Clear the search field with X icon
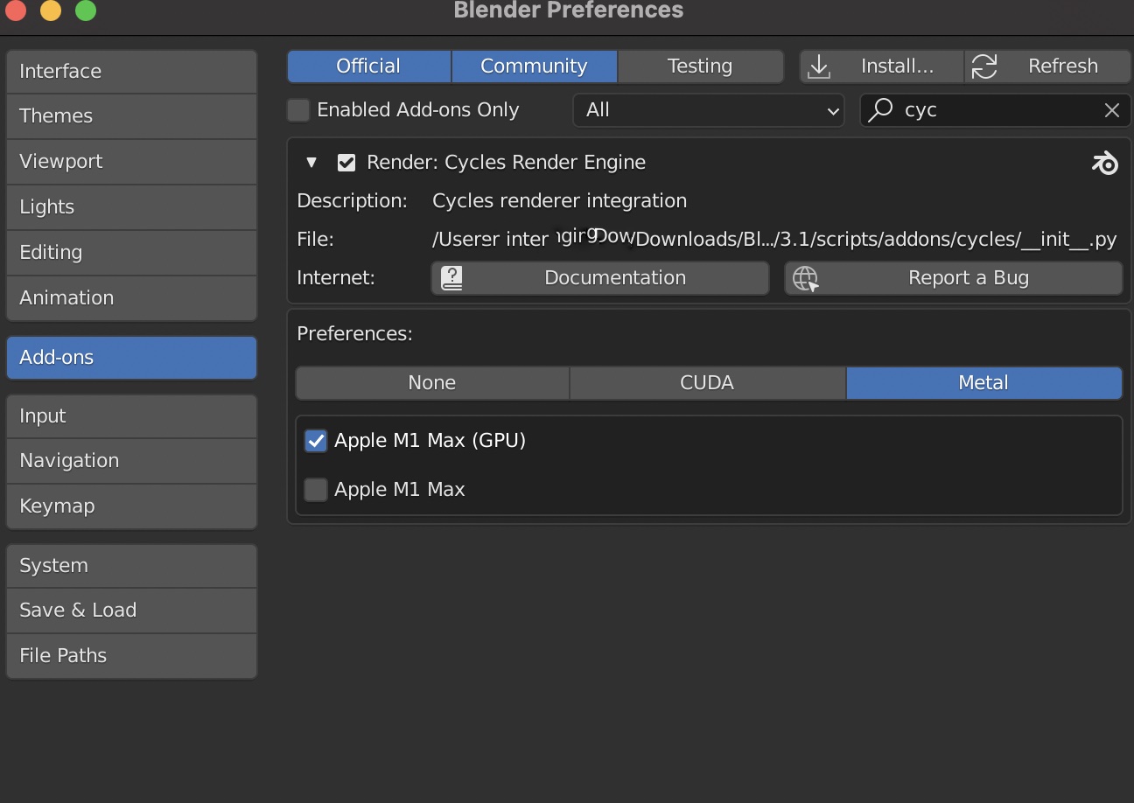The image size is (1134, 803). click(x=1111, y=110)
